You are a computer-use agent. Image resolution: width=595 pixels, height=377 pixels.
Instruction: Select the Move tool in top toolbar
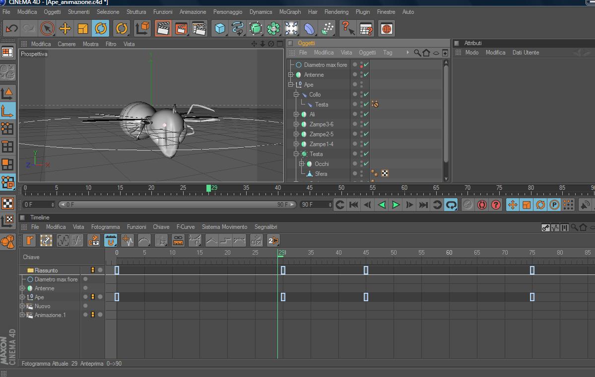[65, 29]
